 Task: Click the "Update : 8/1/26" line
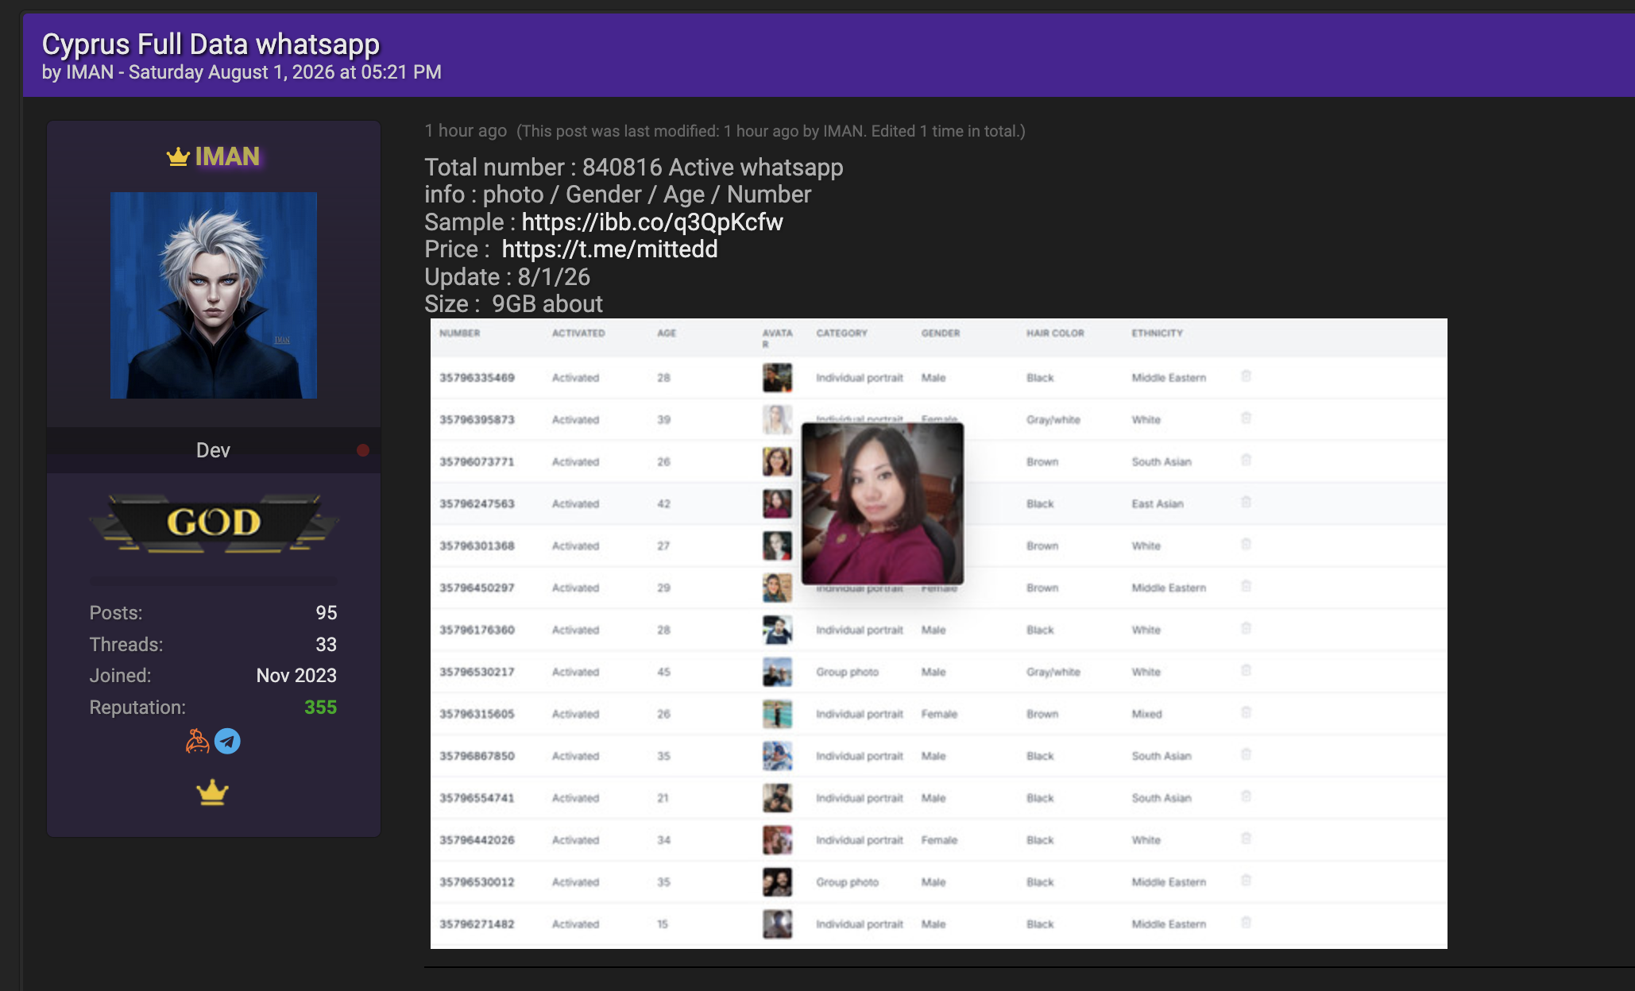tap(508, 277)
